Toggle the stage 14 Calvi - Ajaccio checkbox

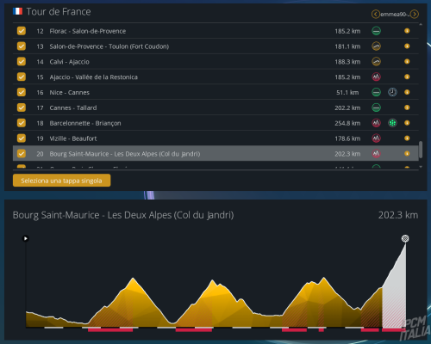pyautogui.click(x=22, y=62)
